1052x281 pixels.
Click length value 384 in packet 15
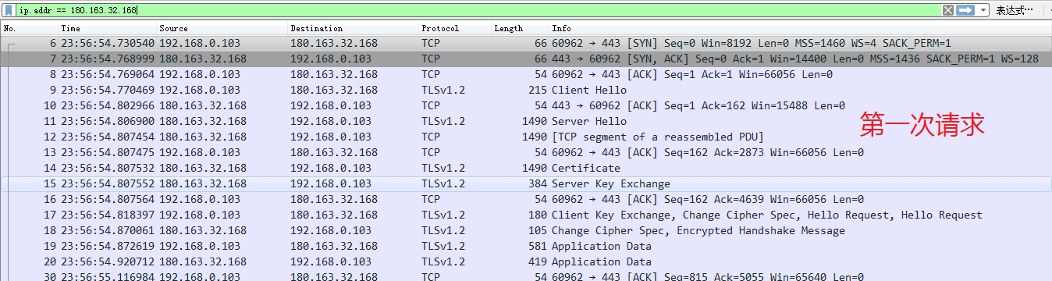[x=537, y=183]
